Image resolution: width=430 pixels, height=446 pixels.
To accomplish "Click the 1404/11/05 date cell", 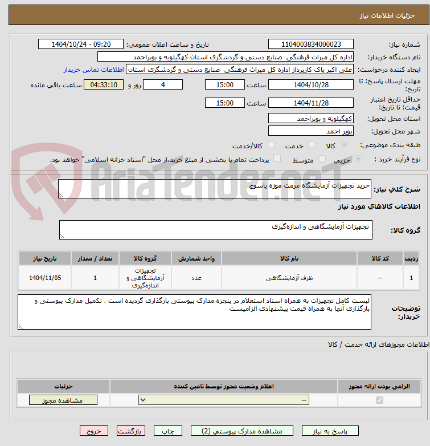I will pos(45,278).
